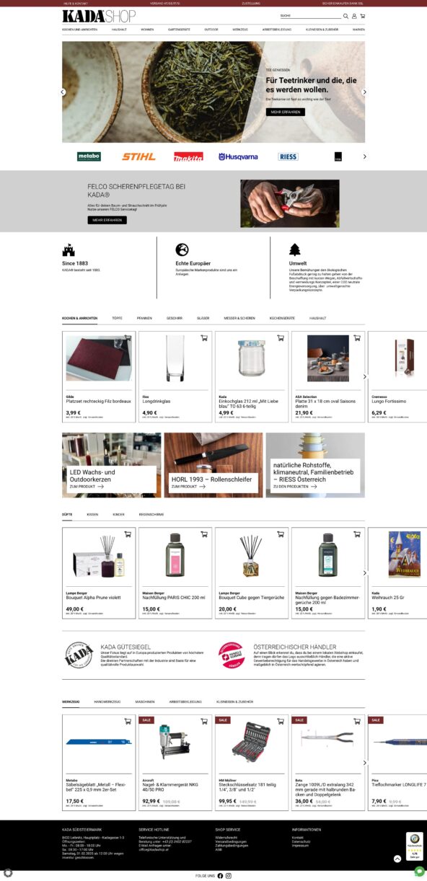Click the search magnifier icon
The width and height of the screenshot is (427, 881).
click(x=345, y=16)
